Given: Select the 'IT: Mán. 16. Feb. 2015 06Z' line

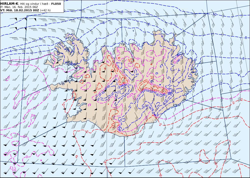Looking at the screenshot, I should pyautogui.click(x=19, y=7).
